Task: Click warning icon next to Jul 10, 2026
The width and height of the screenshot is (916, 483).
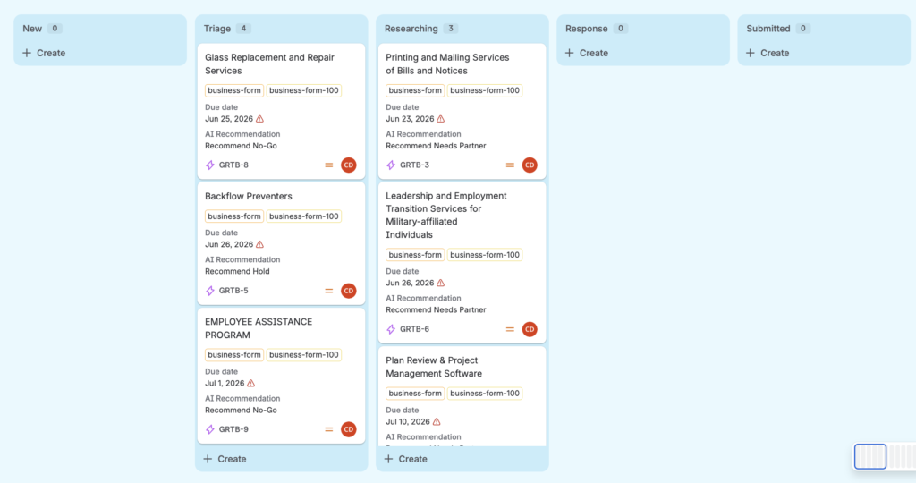Action: click(437, 421)
